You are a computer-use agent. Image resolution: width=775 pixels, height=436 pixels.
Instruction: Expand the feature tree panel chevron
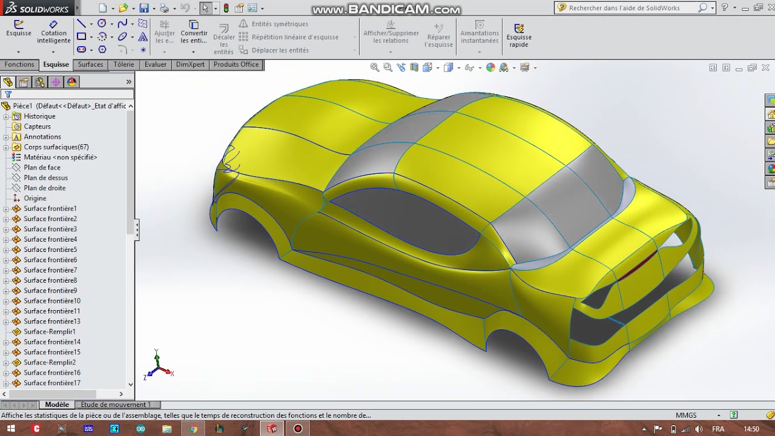(x=128, y=82)
